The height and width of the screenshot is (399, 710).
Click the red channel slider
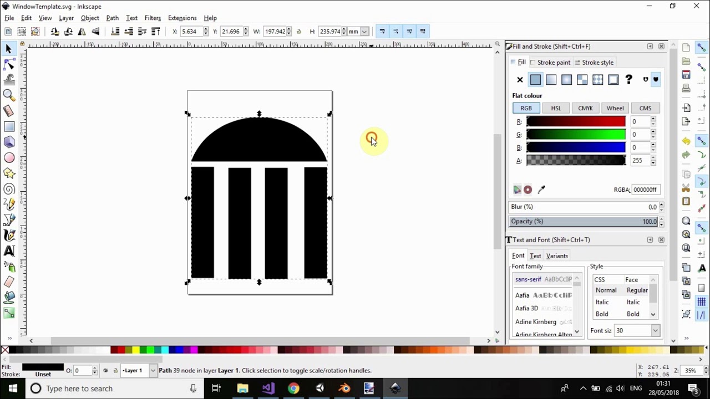(x=575, y=121)
